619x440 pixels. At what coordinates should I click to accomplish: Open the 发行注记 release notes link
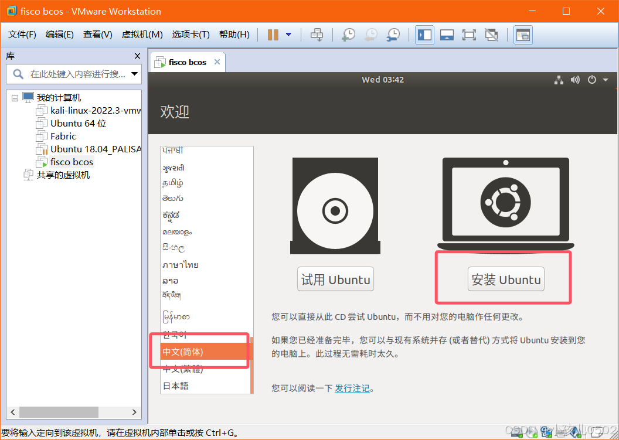pyautogui.click(x=352, y=388)
